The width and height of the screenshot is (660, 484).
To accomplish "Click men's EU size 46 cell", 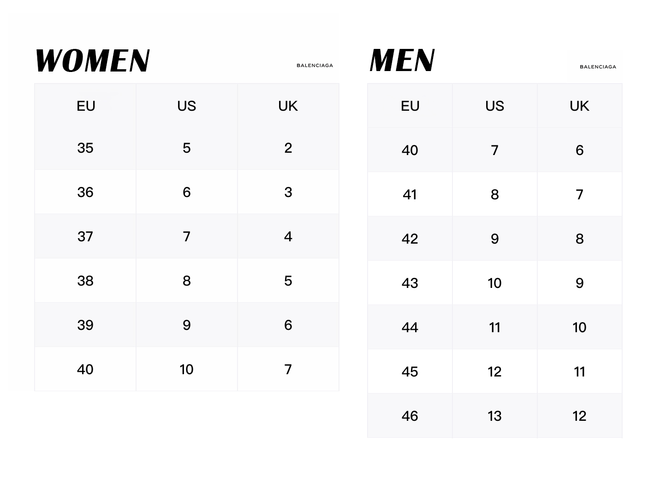I will [410, 416].
